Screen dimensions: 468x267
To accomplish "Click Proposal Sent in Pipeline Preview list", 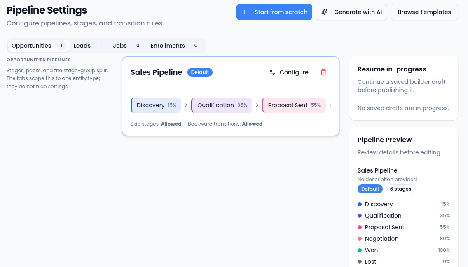I will click(x=384, y=227).
